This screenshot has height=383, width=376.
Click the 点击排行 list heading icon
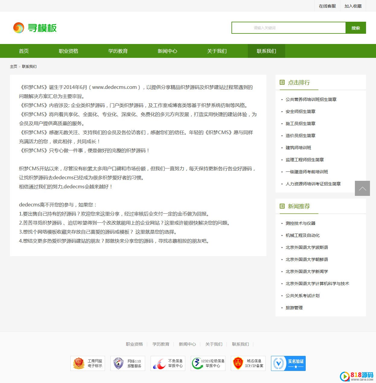point(282,82)
